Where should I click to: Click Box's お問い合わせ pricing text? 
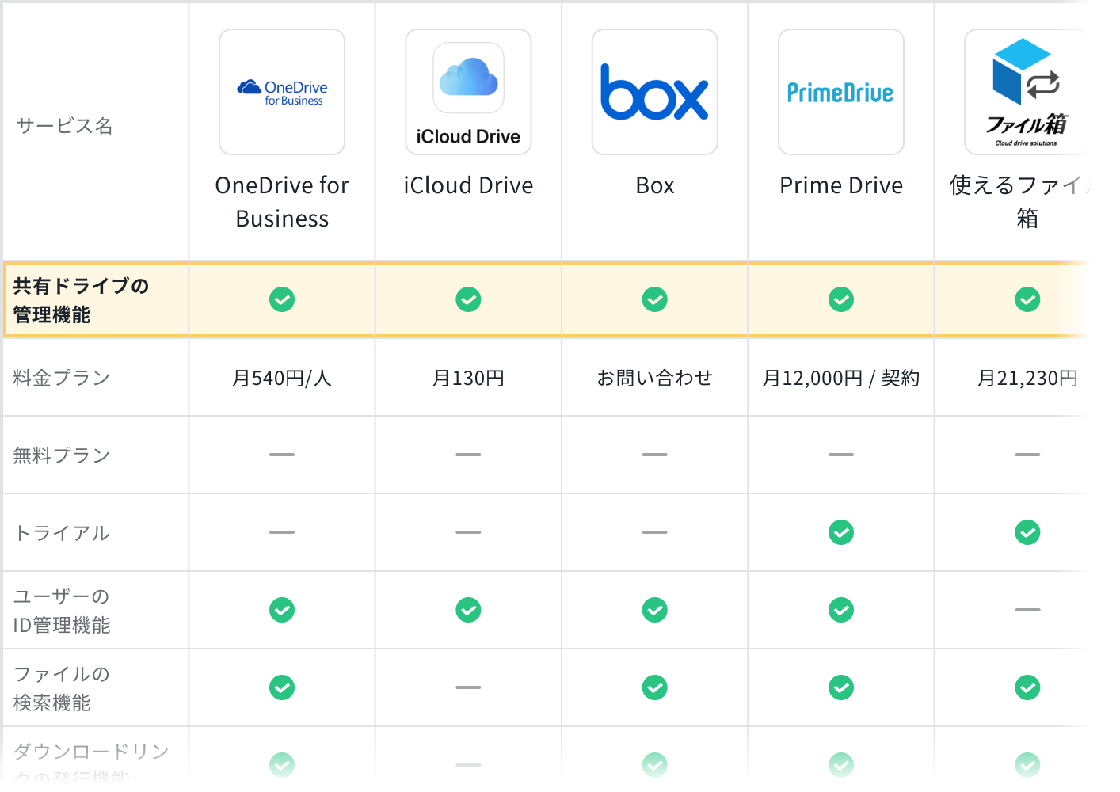(654, 378)
